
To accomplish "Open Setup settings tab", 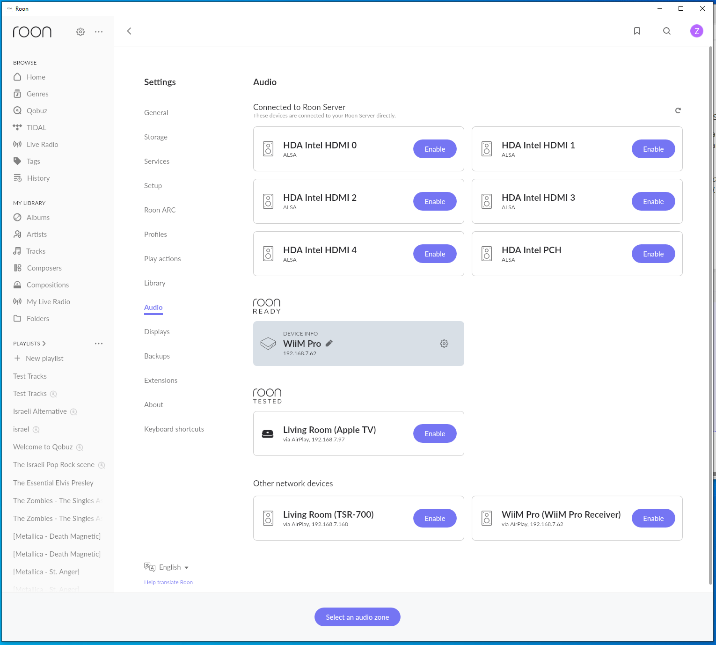I will coord(153,185).
